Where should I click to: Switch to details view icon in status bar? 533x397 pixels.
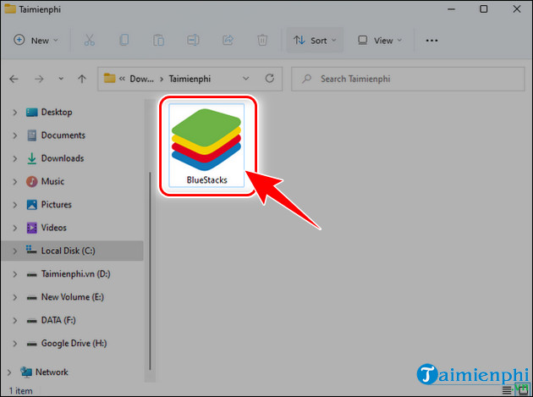coord(507,390)
